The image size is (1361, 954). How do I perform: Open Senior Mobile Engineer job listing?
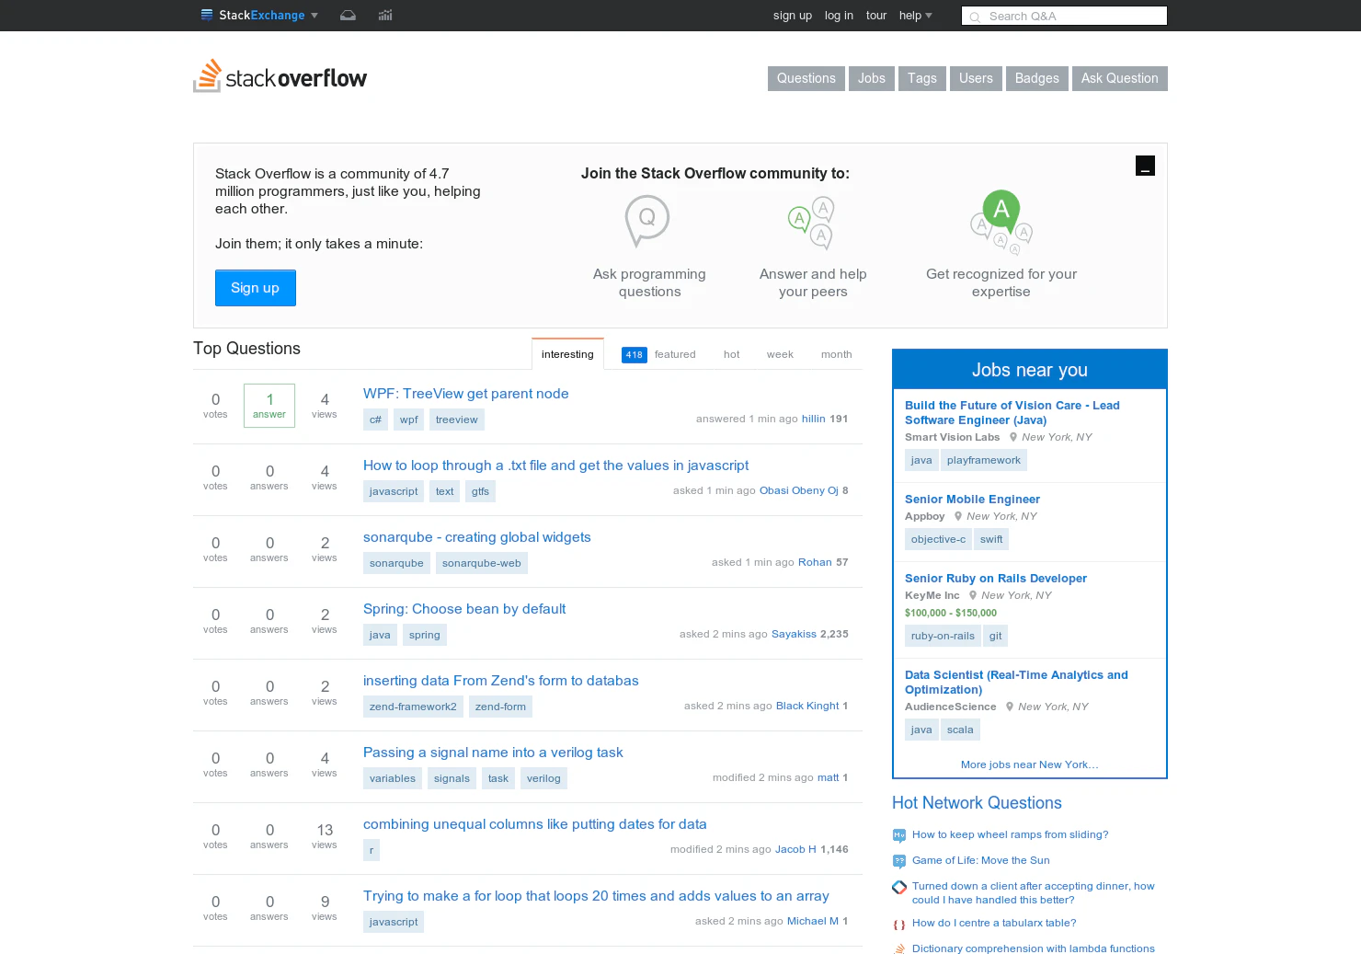pos(972,500)
